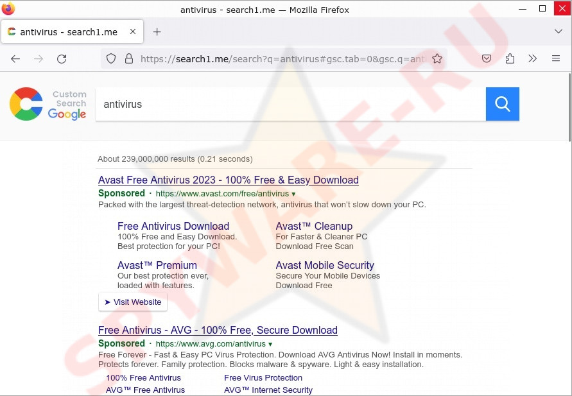Image resolution: width=572 pixels, height=396 pixels.
Task: Open AVG Internet Security sitelink
Action: tap(268, 390)
